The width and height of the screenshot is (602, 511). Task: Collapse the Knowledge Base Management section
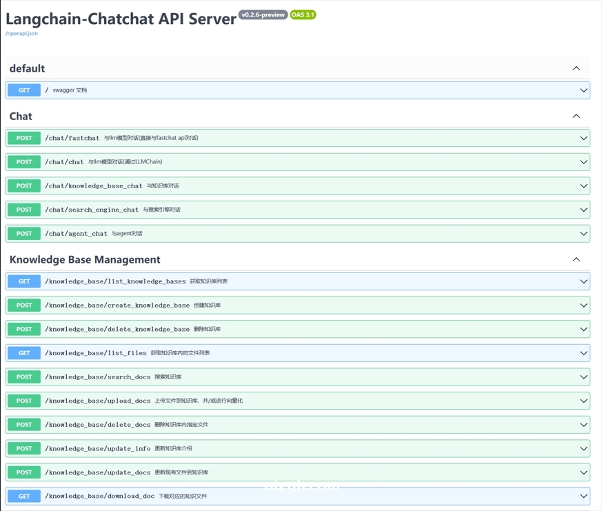[576, 259]
